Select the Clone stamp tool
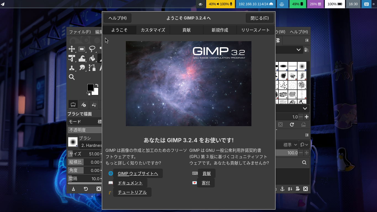 pos(72,68)
